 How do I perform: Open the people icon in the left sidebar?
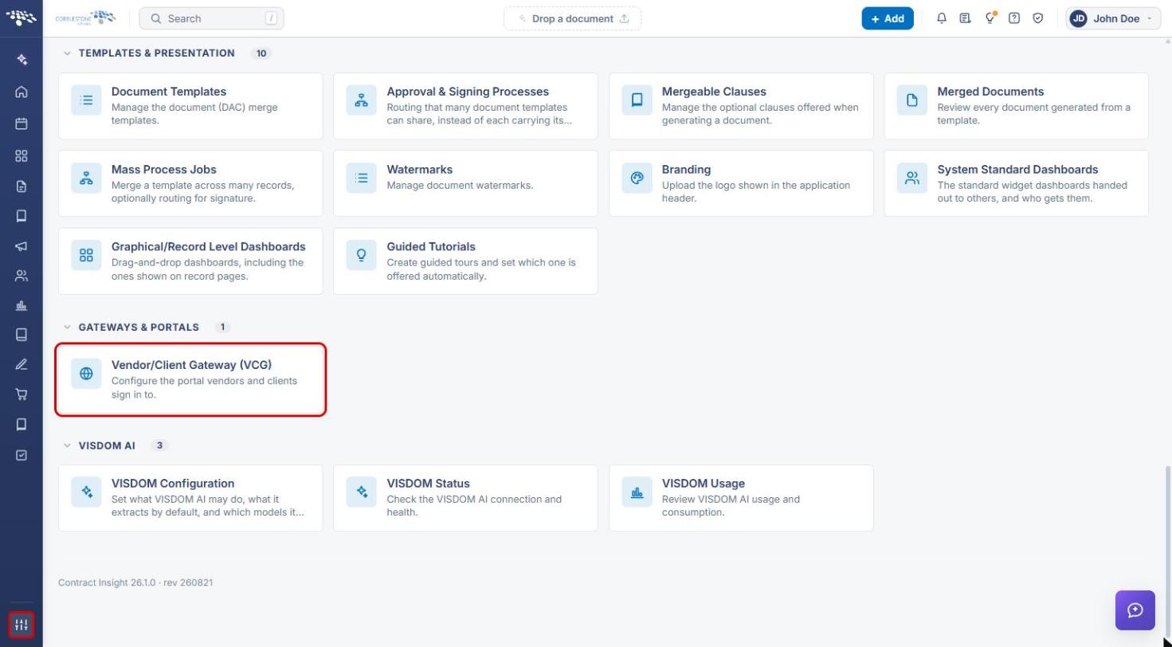pos(22,276)
